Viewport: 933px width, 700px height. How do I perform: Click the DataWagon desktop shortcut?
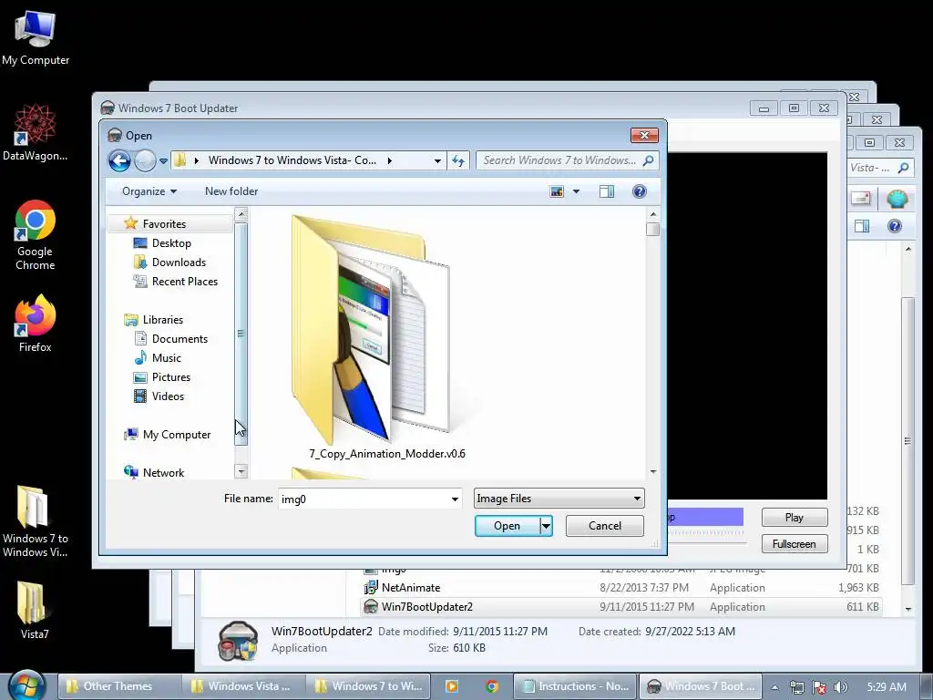(36, 132)
